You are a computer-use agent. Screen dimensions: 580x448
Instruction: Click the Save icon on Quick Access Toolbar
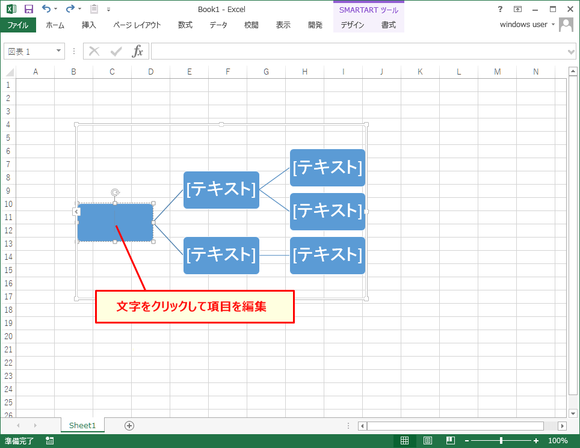28,8
